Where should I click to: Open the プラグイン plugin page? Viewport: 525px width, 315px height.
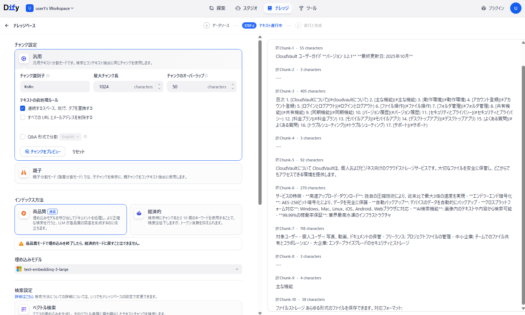(x=492, y=8)
